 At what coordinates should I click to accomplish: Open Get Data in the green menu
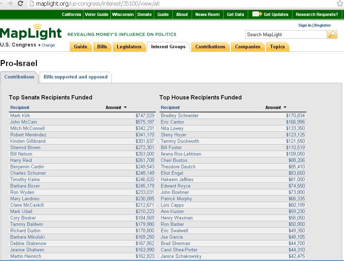235,15
